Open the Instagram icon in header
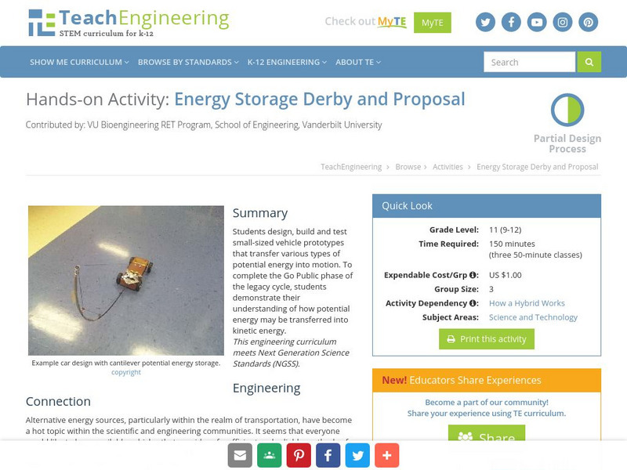Image resolution: width=627 pixels, height=470 pixels. coord(562,22)
